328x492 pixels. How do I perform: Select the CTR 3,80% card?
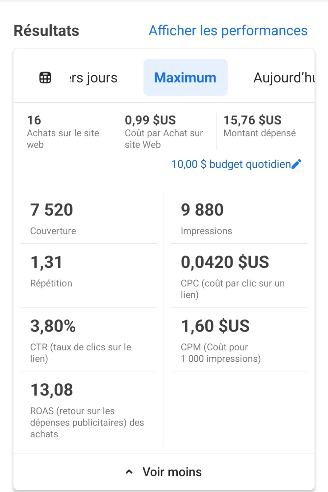[89, 340]
